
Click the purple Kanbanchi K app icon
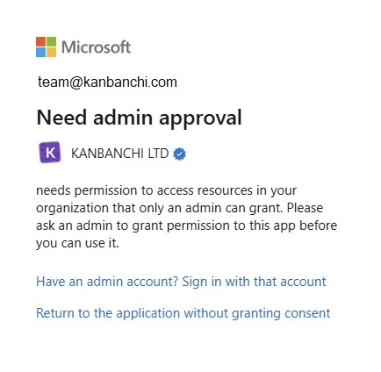coord(50,152)
